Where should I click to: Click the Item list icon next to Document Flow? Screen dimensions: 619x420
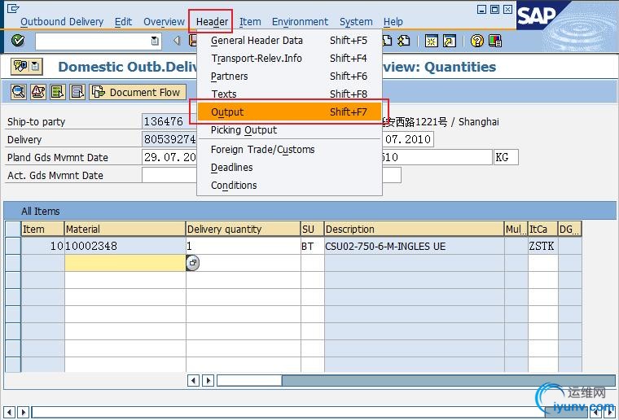coord(77,92)
